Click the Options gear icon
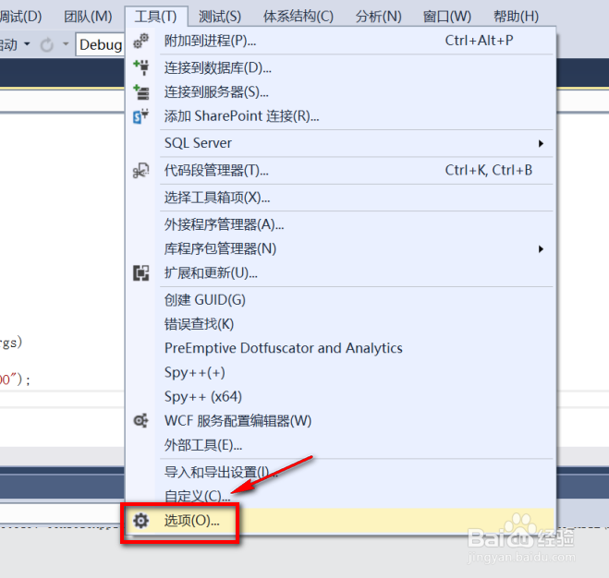Image resolution: width=609 pixels, height=578 pixels. tap(140, 521)
